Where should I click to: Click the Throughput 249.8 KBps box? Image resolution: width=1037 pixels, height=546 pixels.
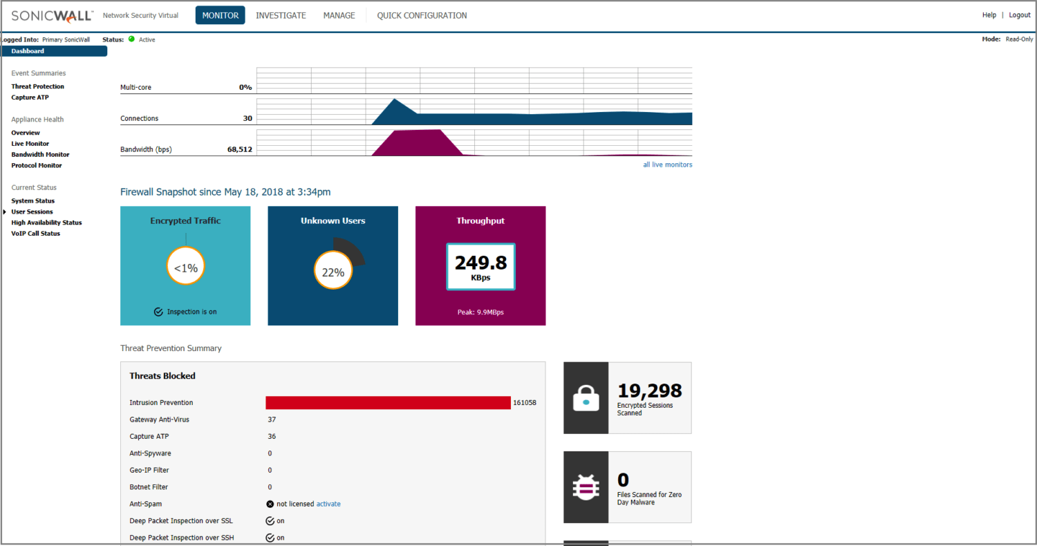pos(480,267)
